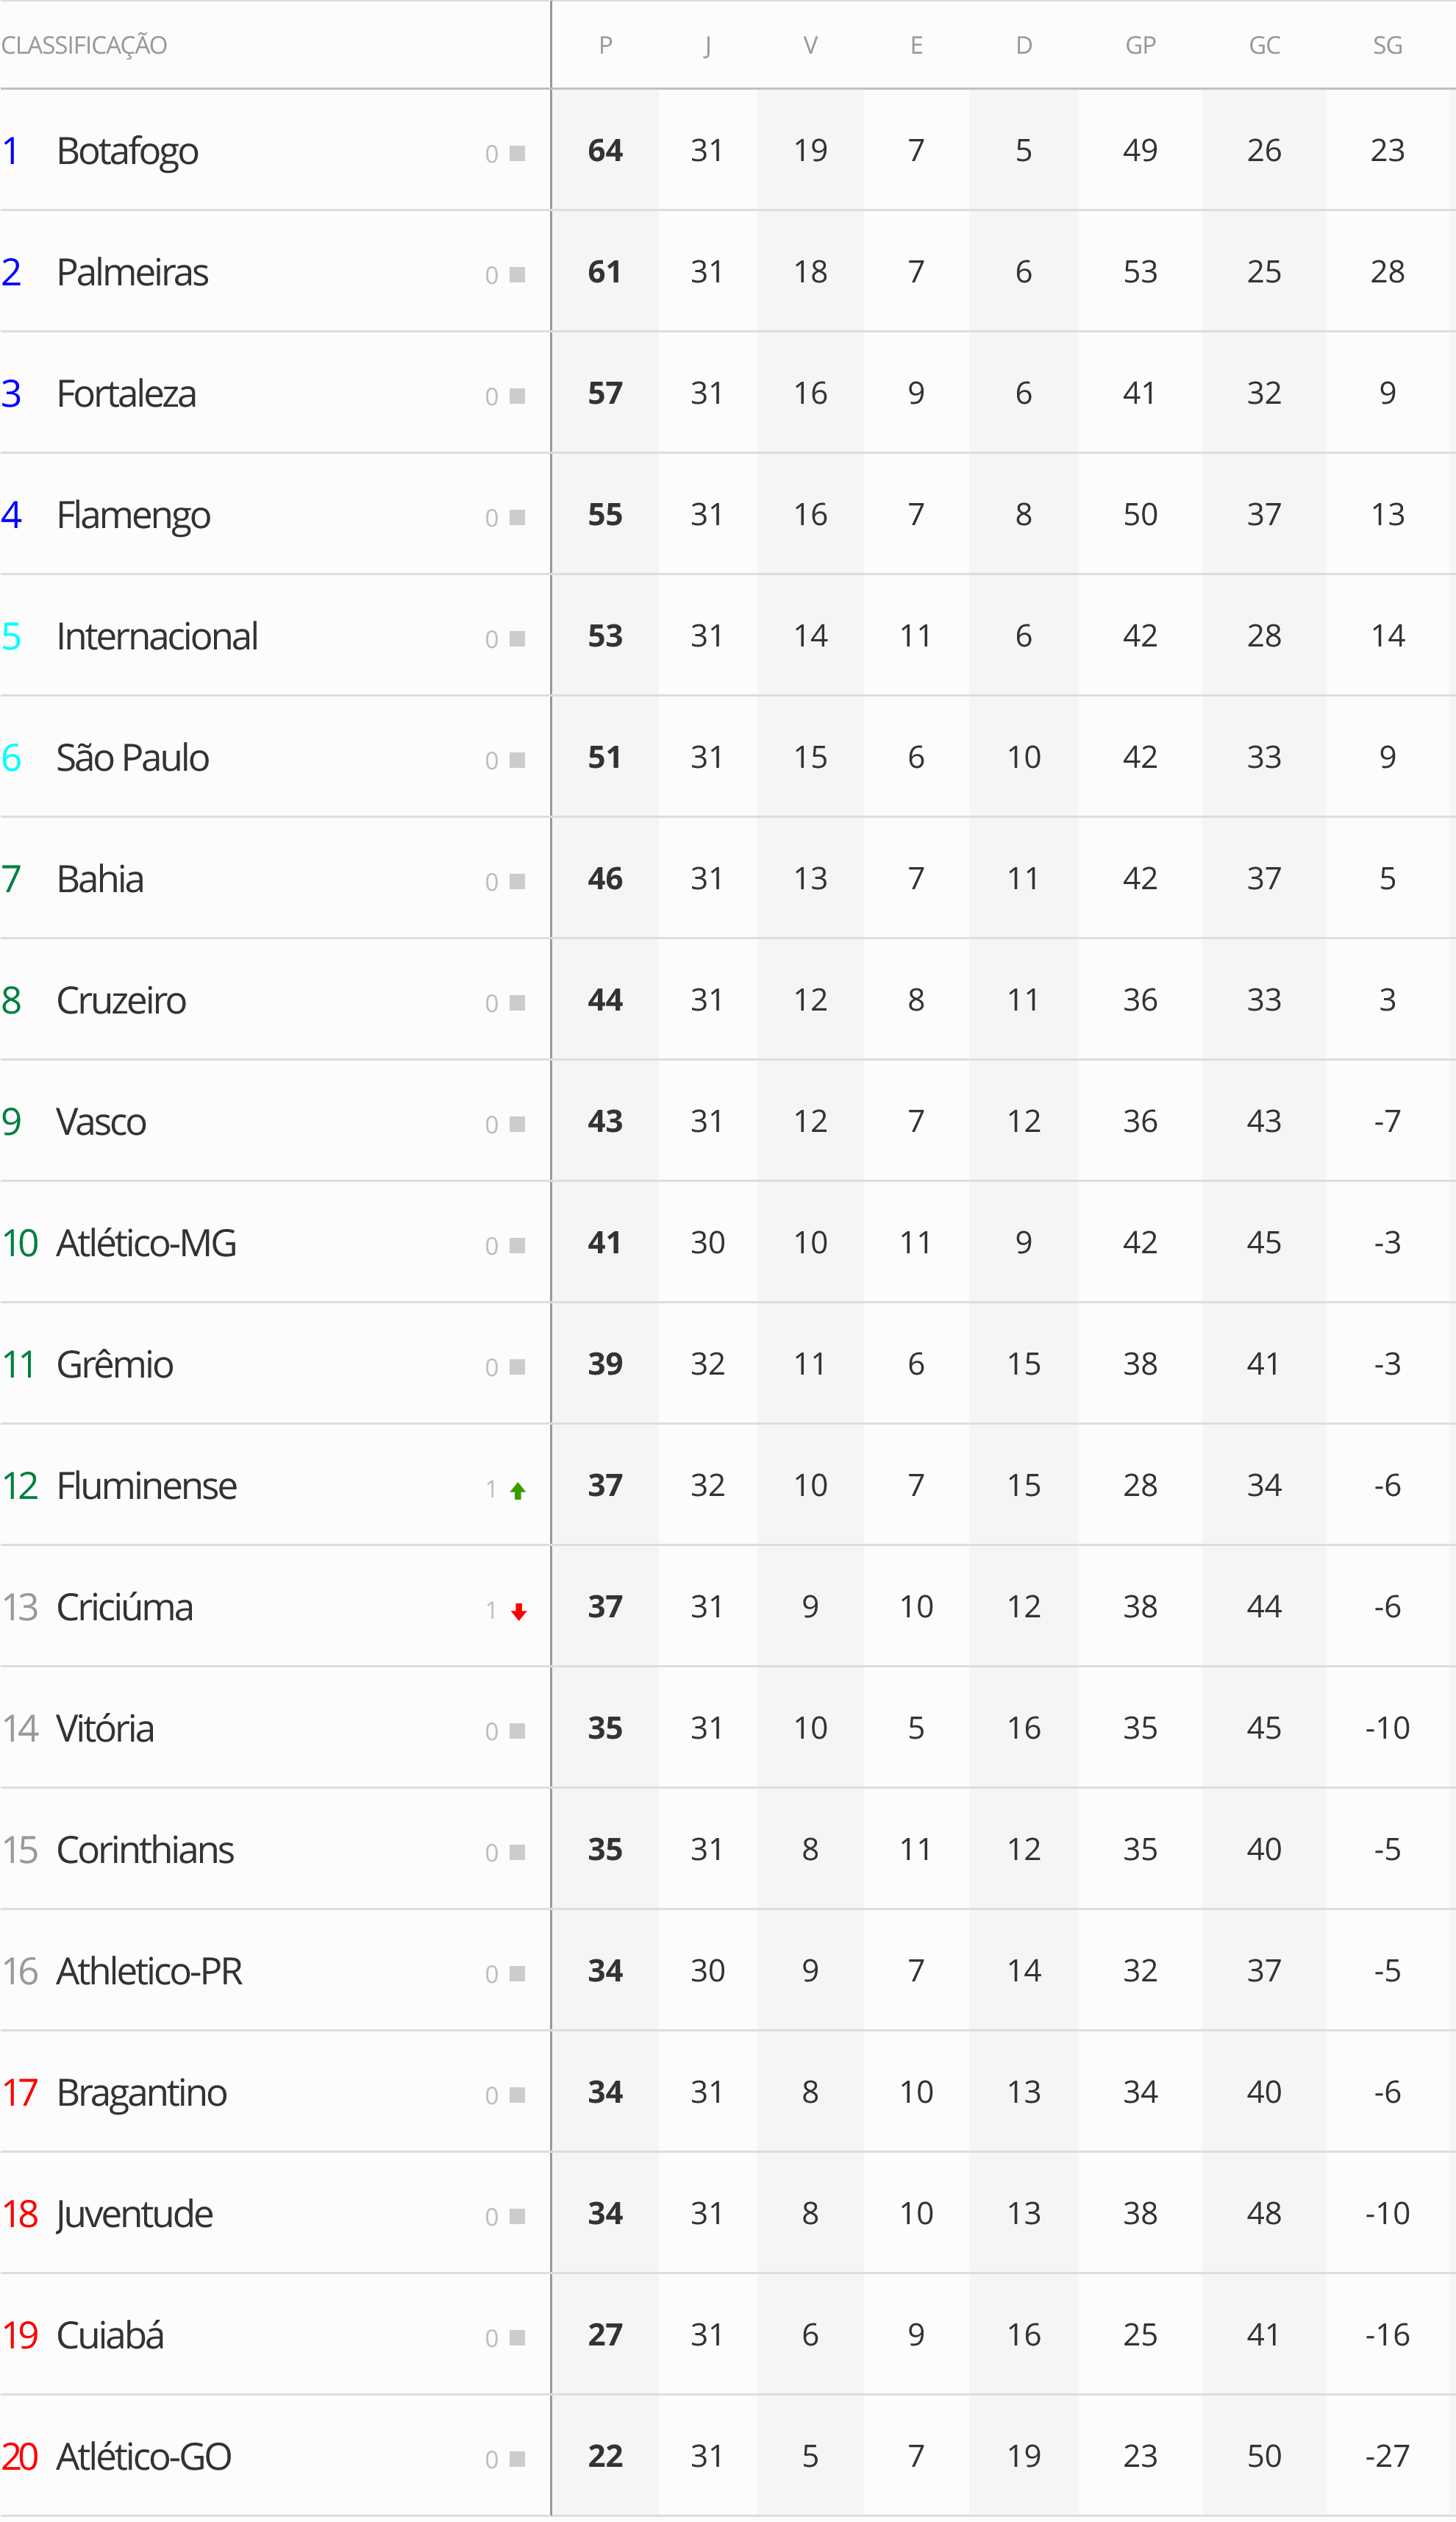1456x2522 pixels.
Task: Select the SG goal difference column header
Action: (x=1387, y=45)
